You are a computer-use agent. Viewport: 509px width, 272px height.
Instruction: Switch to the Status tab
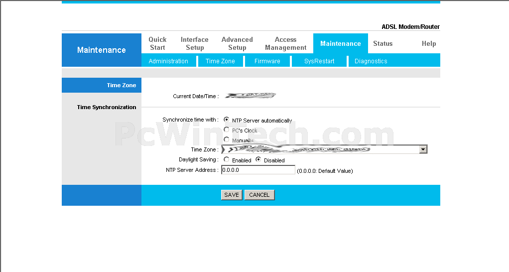pyautogui.click(x=382, y=43)
